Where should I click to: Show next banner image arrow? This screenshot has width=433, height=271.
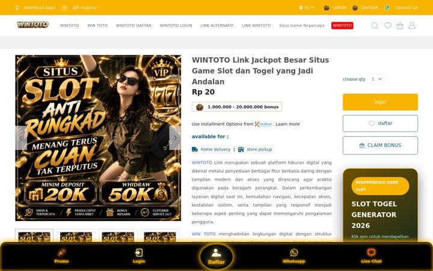[x=175, y=138]
